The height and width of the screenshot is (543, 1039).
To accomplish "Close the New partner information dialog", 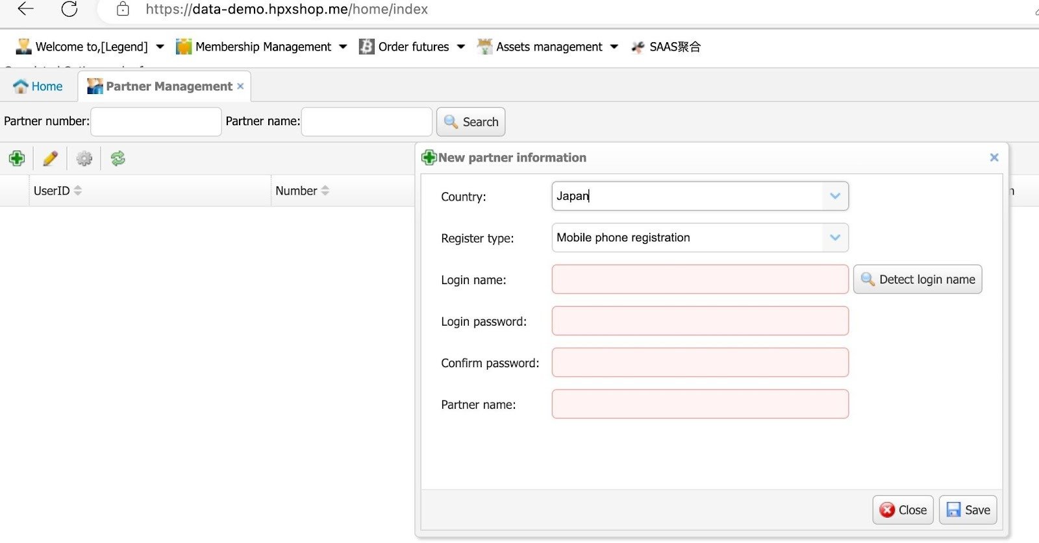I will [994, 158].
